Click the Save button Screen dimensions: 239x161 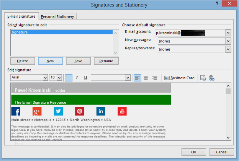pyautogui.click(x=78, y=61)
